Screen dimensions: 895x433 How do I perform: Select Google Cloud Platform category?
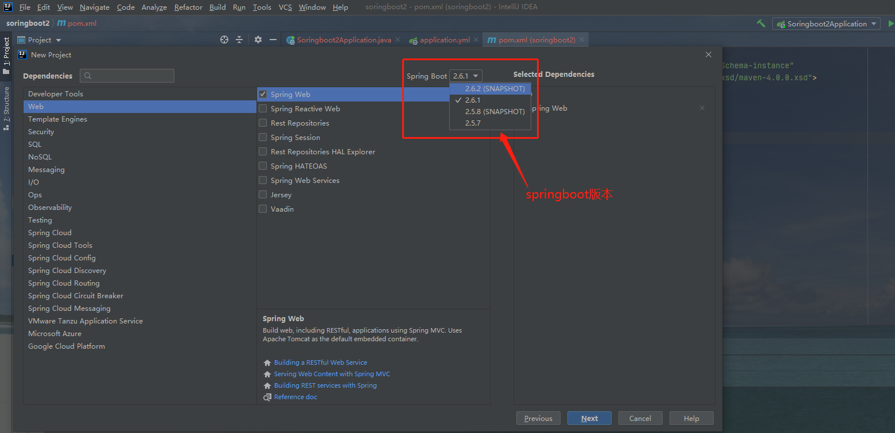coord(140,346)
